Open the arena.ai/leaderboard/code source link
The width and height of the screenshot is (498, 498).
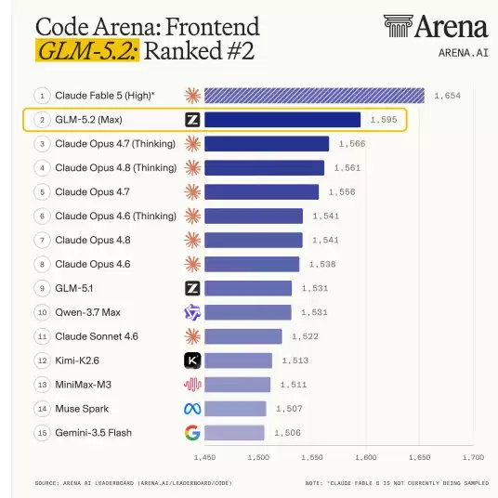pyautogui.click(x=186, y=483)
